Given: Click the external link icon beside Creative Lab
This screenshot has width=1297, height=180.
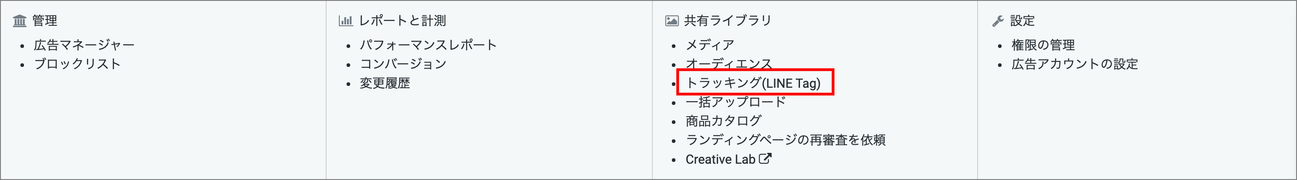Looking at the screenshot, I should coord(765,159).
